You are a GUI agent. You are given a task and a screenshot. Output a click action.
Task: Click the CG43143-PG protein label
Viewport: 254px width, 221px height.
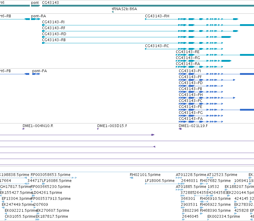point(191,113)
